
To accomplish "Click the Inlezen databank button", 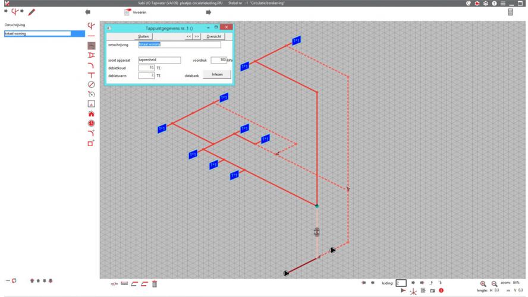I will click(217, 74).
